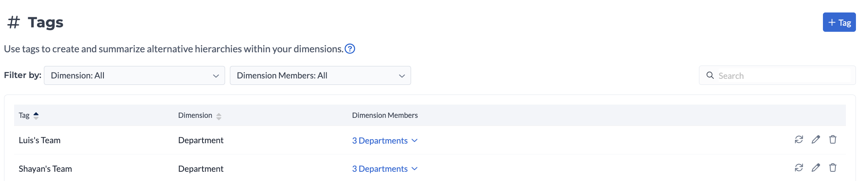Image resolution: width=864 pixels, height=181 pixels.
Task: Select the Shayan's Team tag name
Action: 45,169
